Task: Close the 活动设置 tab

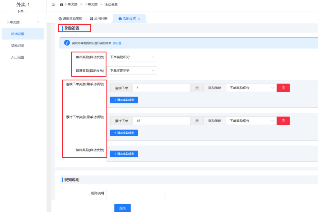Action: (139, 19)
